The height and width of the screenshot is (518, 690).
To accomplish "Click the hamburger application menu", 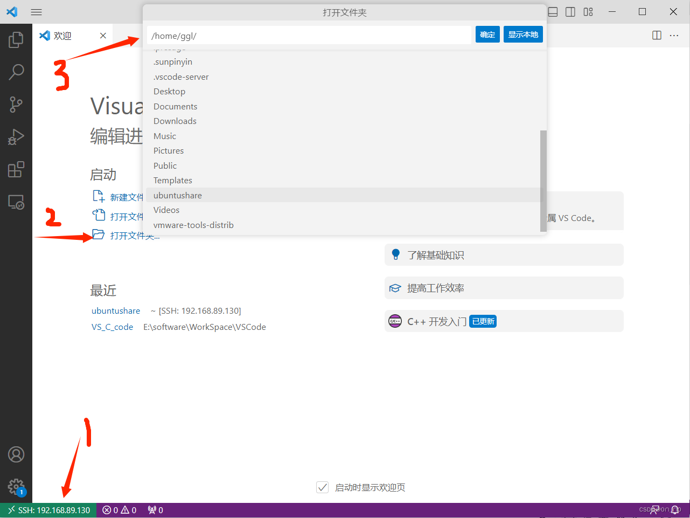I will click(x=37, y=12).
